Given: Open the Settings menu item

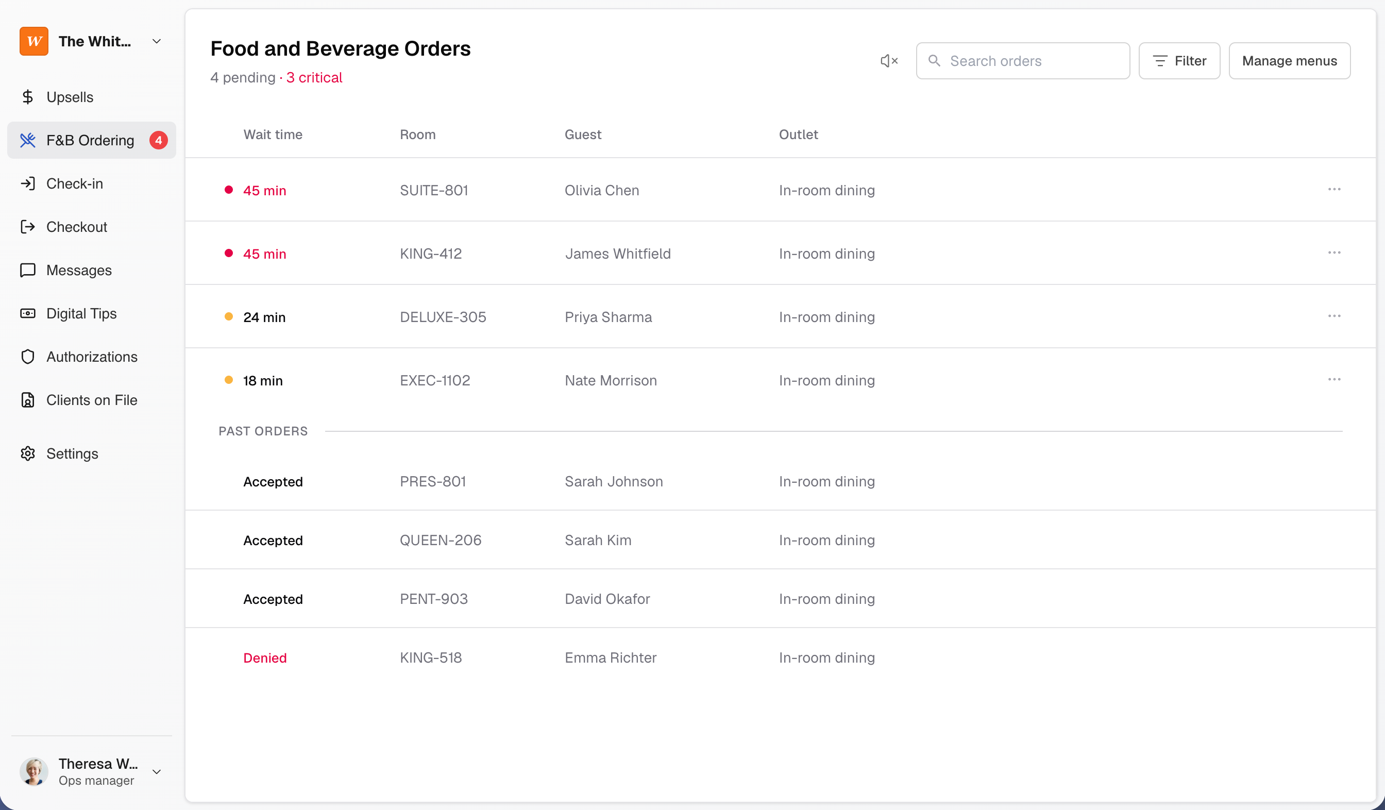Looking at the screenshot, I should [x=72, y=453].
